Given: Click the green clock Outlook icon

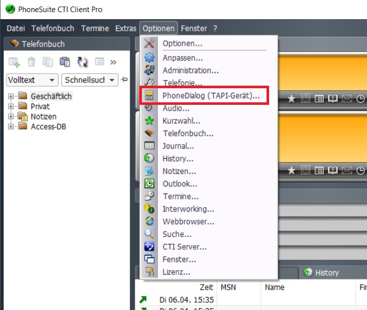Looking at the screenshot, I should click(149, 184).
